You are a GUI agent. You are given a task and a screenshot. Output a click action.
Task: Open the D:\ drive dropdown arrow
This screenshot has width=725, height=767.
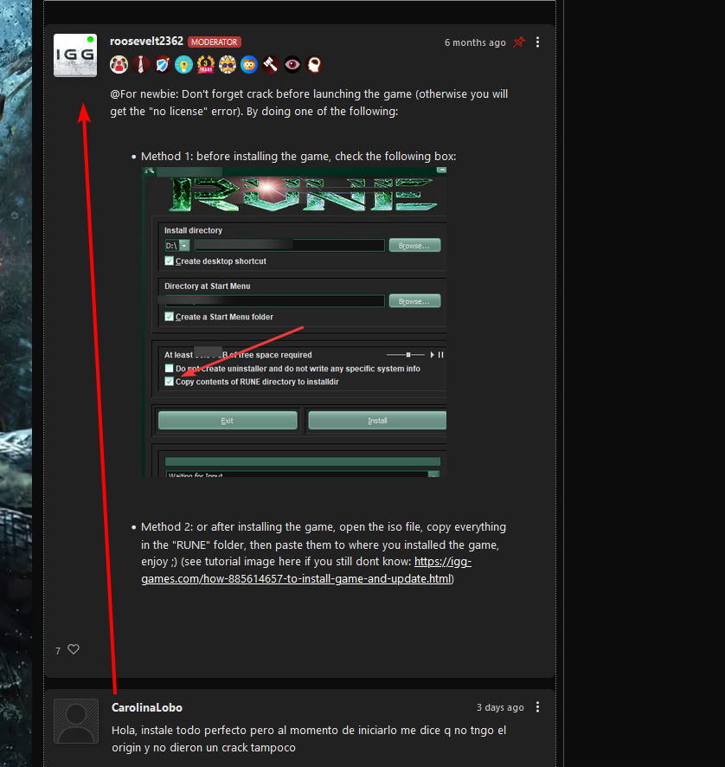coord(184,246)
